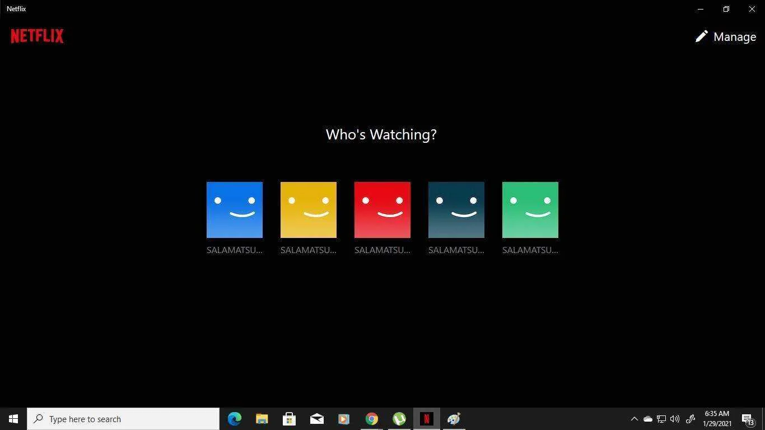This screenshot has width=765, height=430.
Task: Click profile name under green avatar
Action: 530,250
